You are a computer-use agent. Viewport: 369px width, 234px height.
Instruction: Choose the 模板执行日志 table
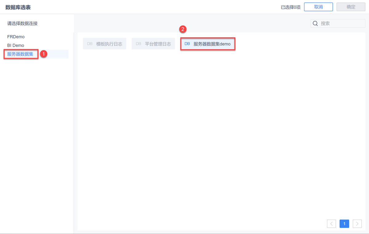click(x=105, y=44)
